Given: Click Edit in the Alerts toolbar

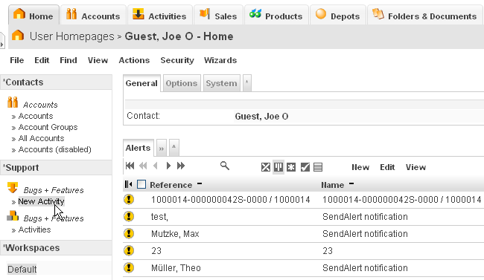Looking at the screenshot, I should tap(387, 167).
